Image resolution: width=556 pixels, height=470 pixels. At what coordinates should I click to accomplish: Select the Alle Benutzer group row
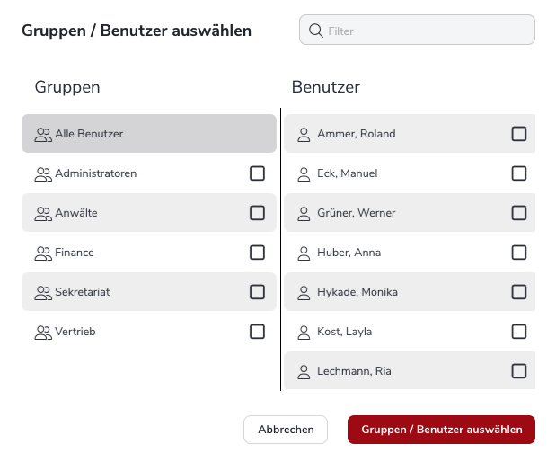click(149, 133)
